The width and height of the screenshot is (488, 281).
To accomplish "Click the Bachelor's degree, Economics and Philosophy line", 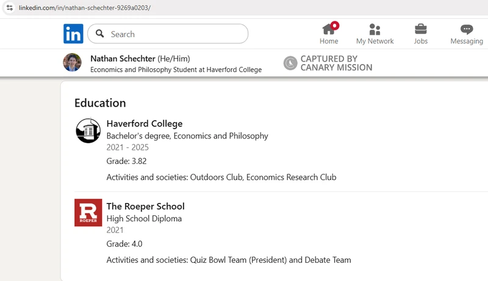I will tap(187, 136).
